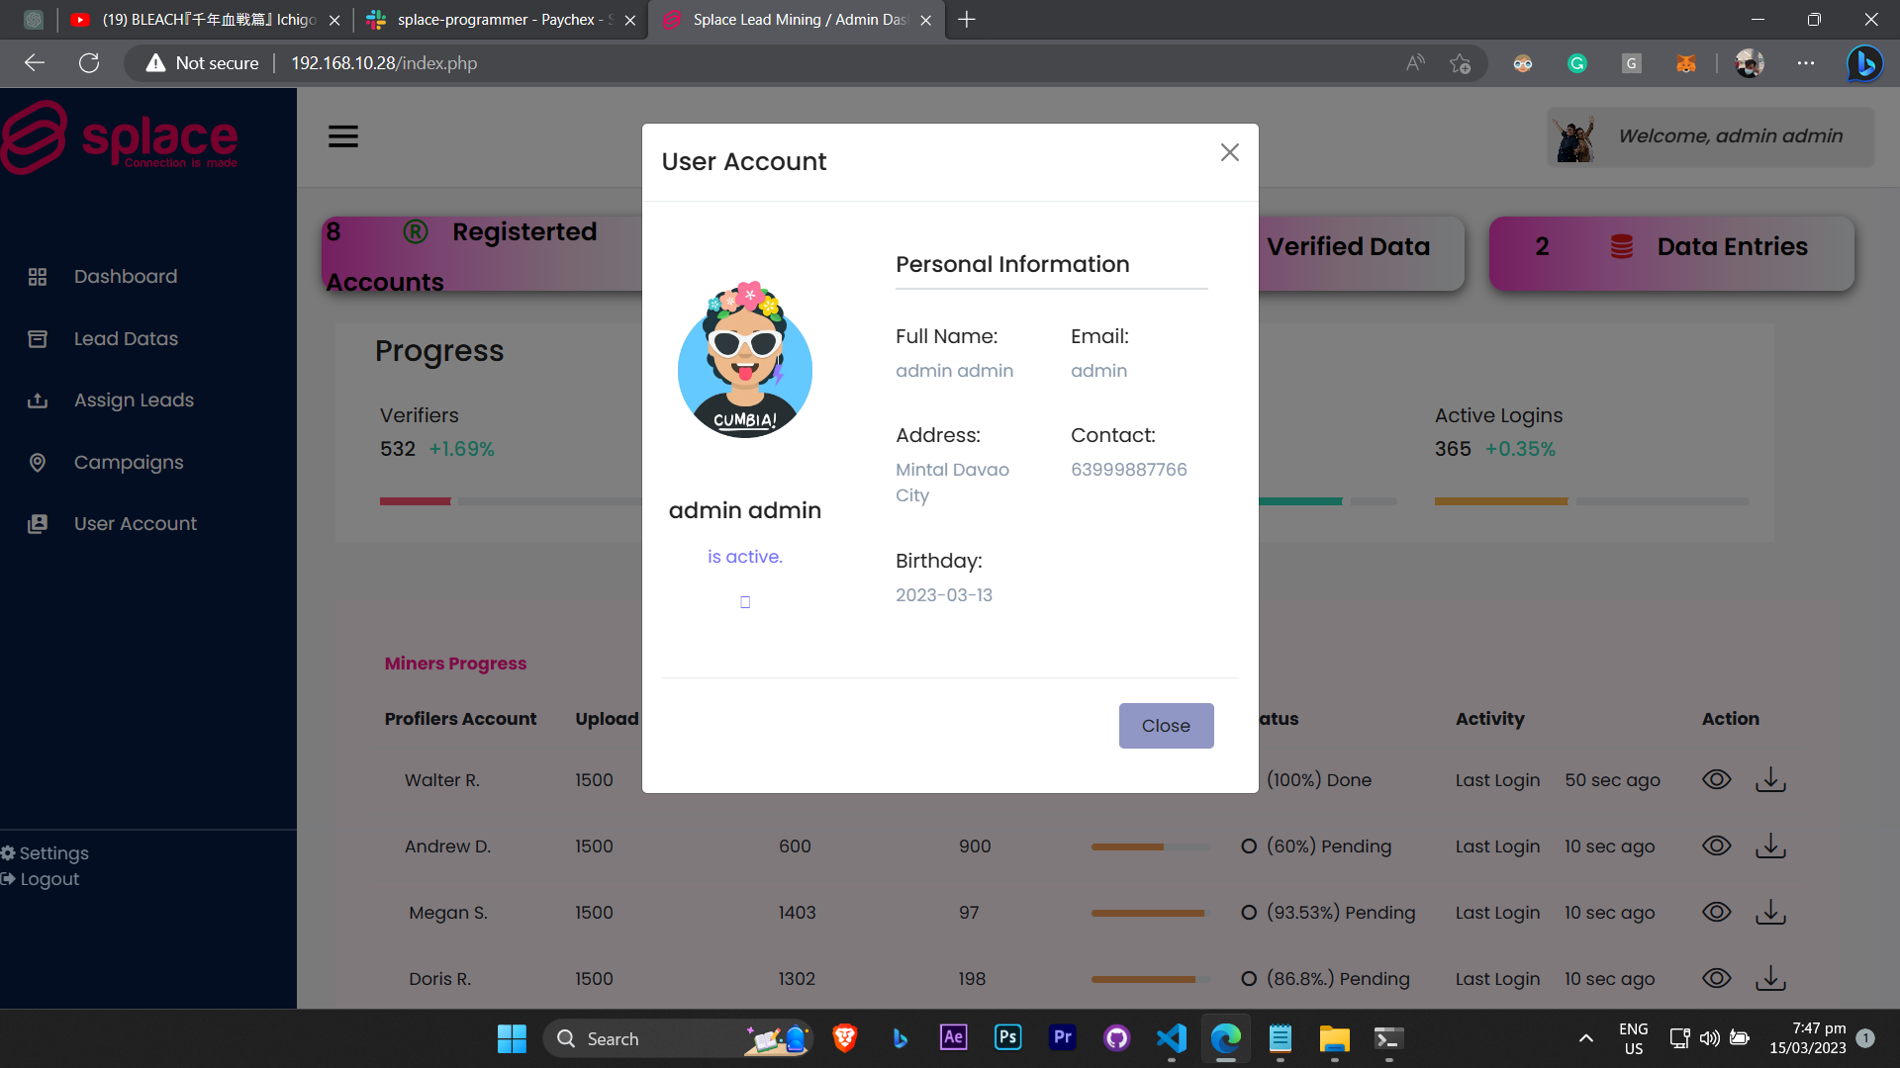Open the Welcome admin admin profile menu

[x=1710, y=136]
